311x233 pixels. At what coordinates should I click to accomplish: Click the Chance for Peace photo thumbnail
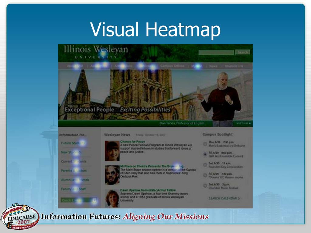point(112,151)
